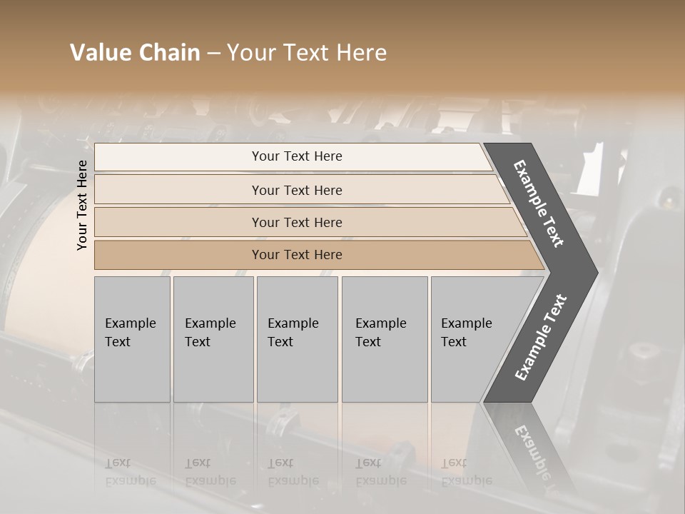Select the fourth gray "Example Text" box
Image resolution: width=685 pixels, height=514 pixels.
(x=384, y=339)
